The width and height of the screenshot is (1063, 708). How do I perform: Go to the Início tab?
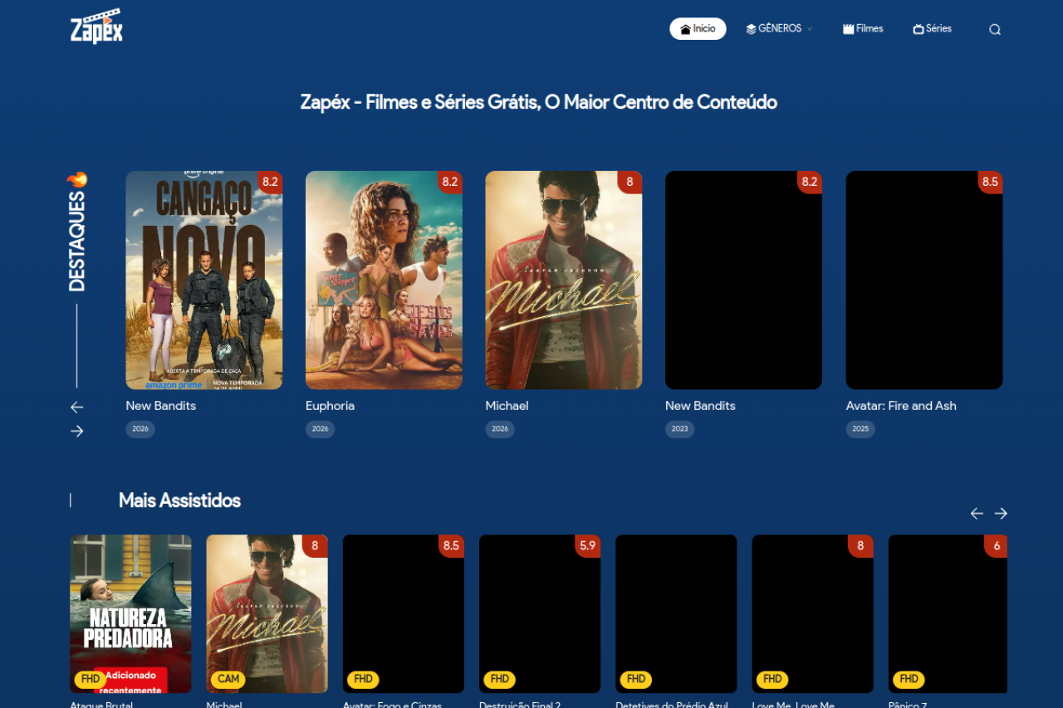click(698, 29)
